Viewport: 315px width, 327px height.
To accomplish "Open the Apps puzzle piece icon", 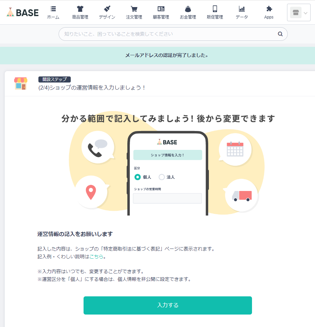I will click(x=269, y=9).
